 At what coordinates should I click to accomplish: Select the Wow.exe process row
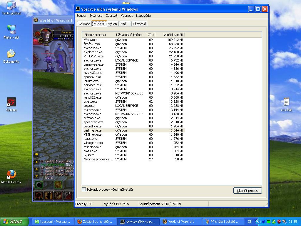point(133,40)
